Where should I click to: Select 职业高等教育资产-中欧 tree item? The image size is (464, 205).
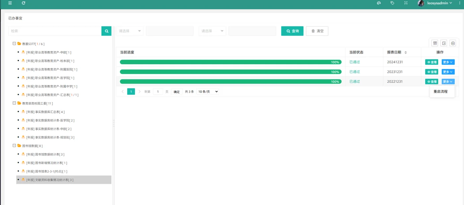click(x=49, y=52)
